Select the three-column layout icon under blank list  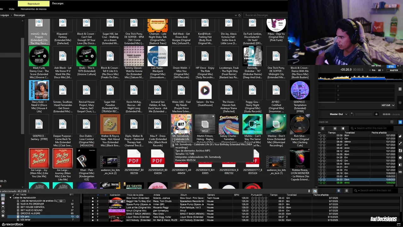(335, 128)
